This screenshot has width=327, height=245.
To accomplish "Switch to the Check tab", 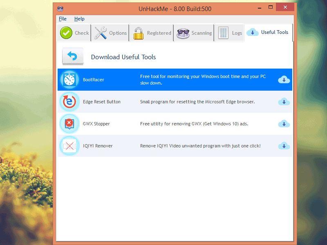I will coord(74,33).
